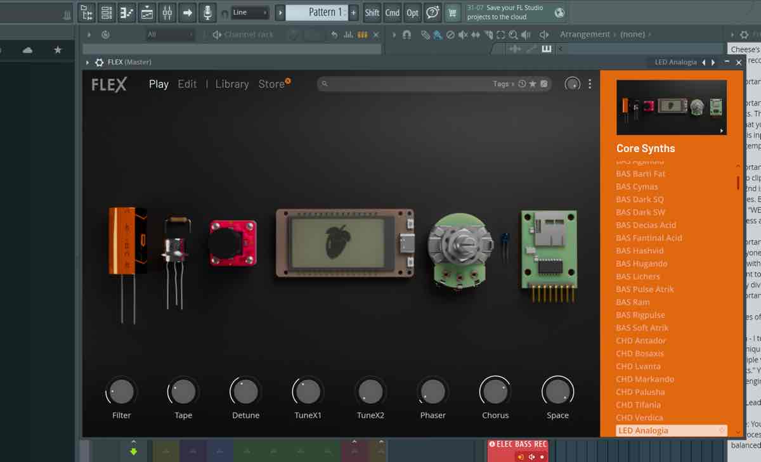Filter favorites with star in FLEX search
761x462 pixels.
[533, 84]
